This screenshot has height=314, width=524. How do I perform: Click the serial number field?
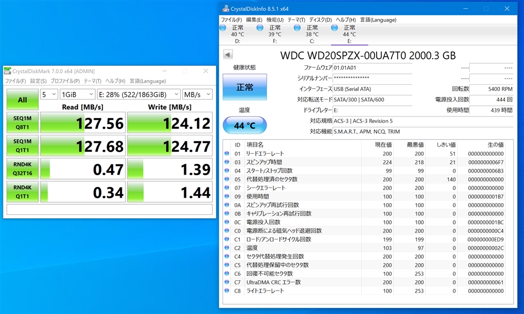tap(373, 78)
